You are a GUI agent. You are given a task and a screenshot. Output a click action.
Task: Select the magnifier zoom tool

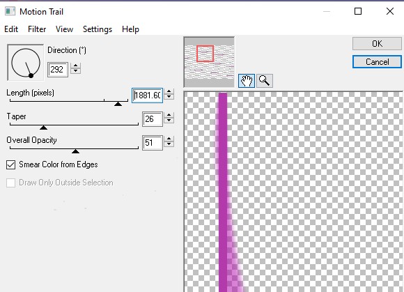(x=265, y=81)
